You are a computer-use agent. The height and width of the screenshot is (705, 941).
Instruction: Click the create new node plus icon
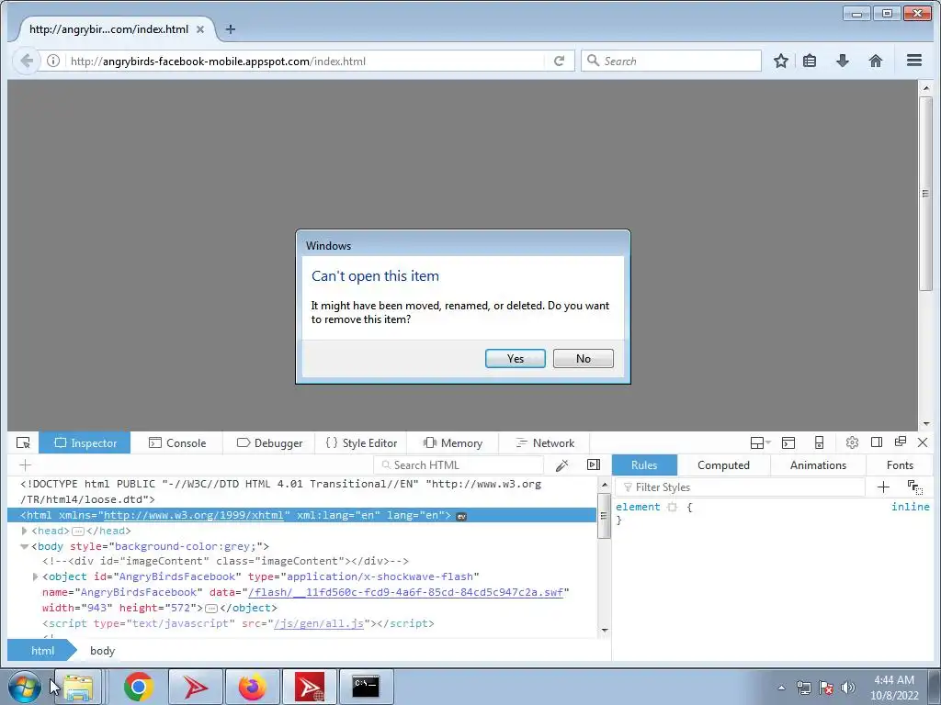pyautogui.click(x=25, y=465)
